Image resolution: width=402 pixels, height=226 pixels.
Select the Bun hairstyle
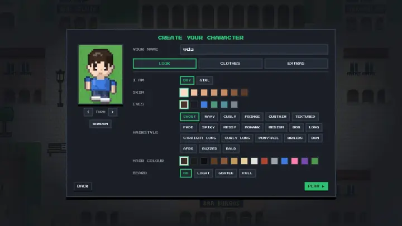315,138
